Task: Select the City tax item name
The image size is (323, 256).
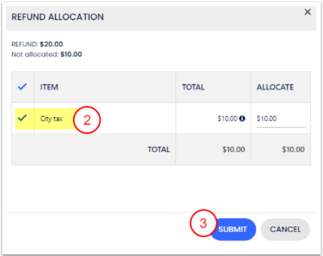Action: click(x=52, y=119)
